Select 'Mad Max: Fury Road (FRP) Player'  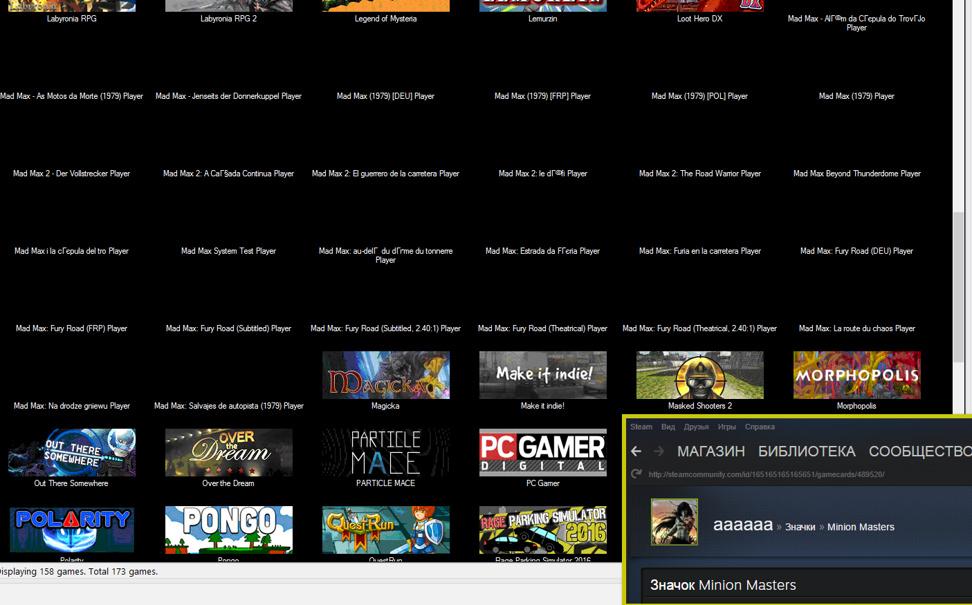[71, 328]
